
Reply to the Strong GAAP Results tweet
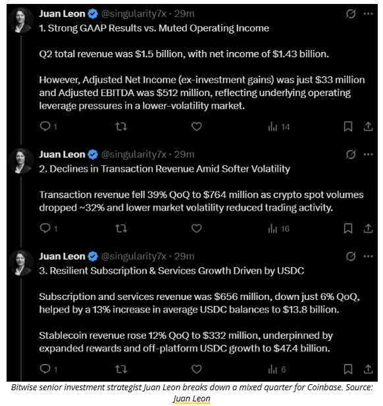pos(48,126)
